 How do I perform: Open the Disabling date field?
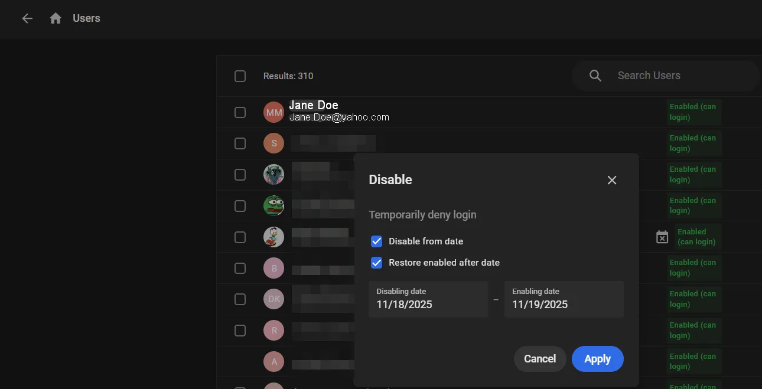(428, 299)
